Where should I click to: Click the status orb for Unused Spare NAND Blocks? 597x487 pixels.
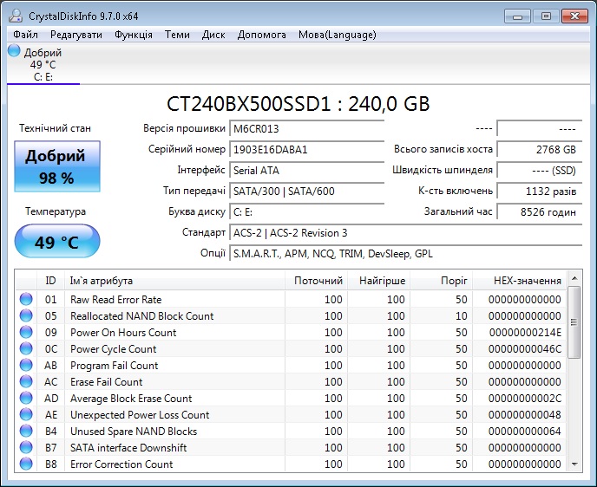[26, 431]
